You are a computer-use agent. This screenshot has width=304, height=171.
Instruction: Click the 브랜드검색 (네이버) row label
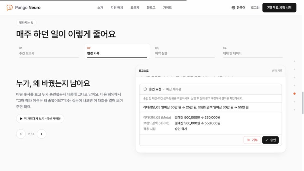point(156,123)
